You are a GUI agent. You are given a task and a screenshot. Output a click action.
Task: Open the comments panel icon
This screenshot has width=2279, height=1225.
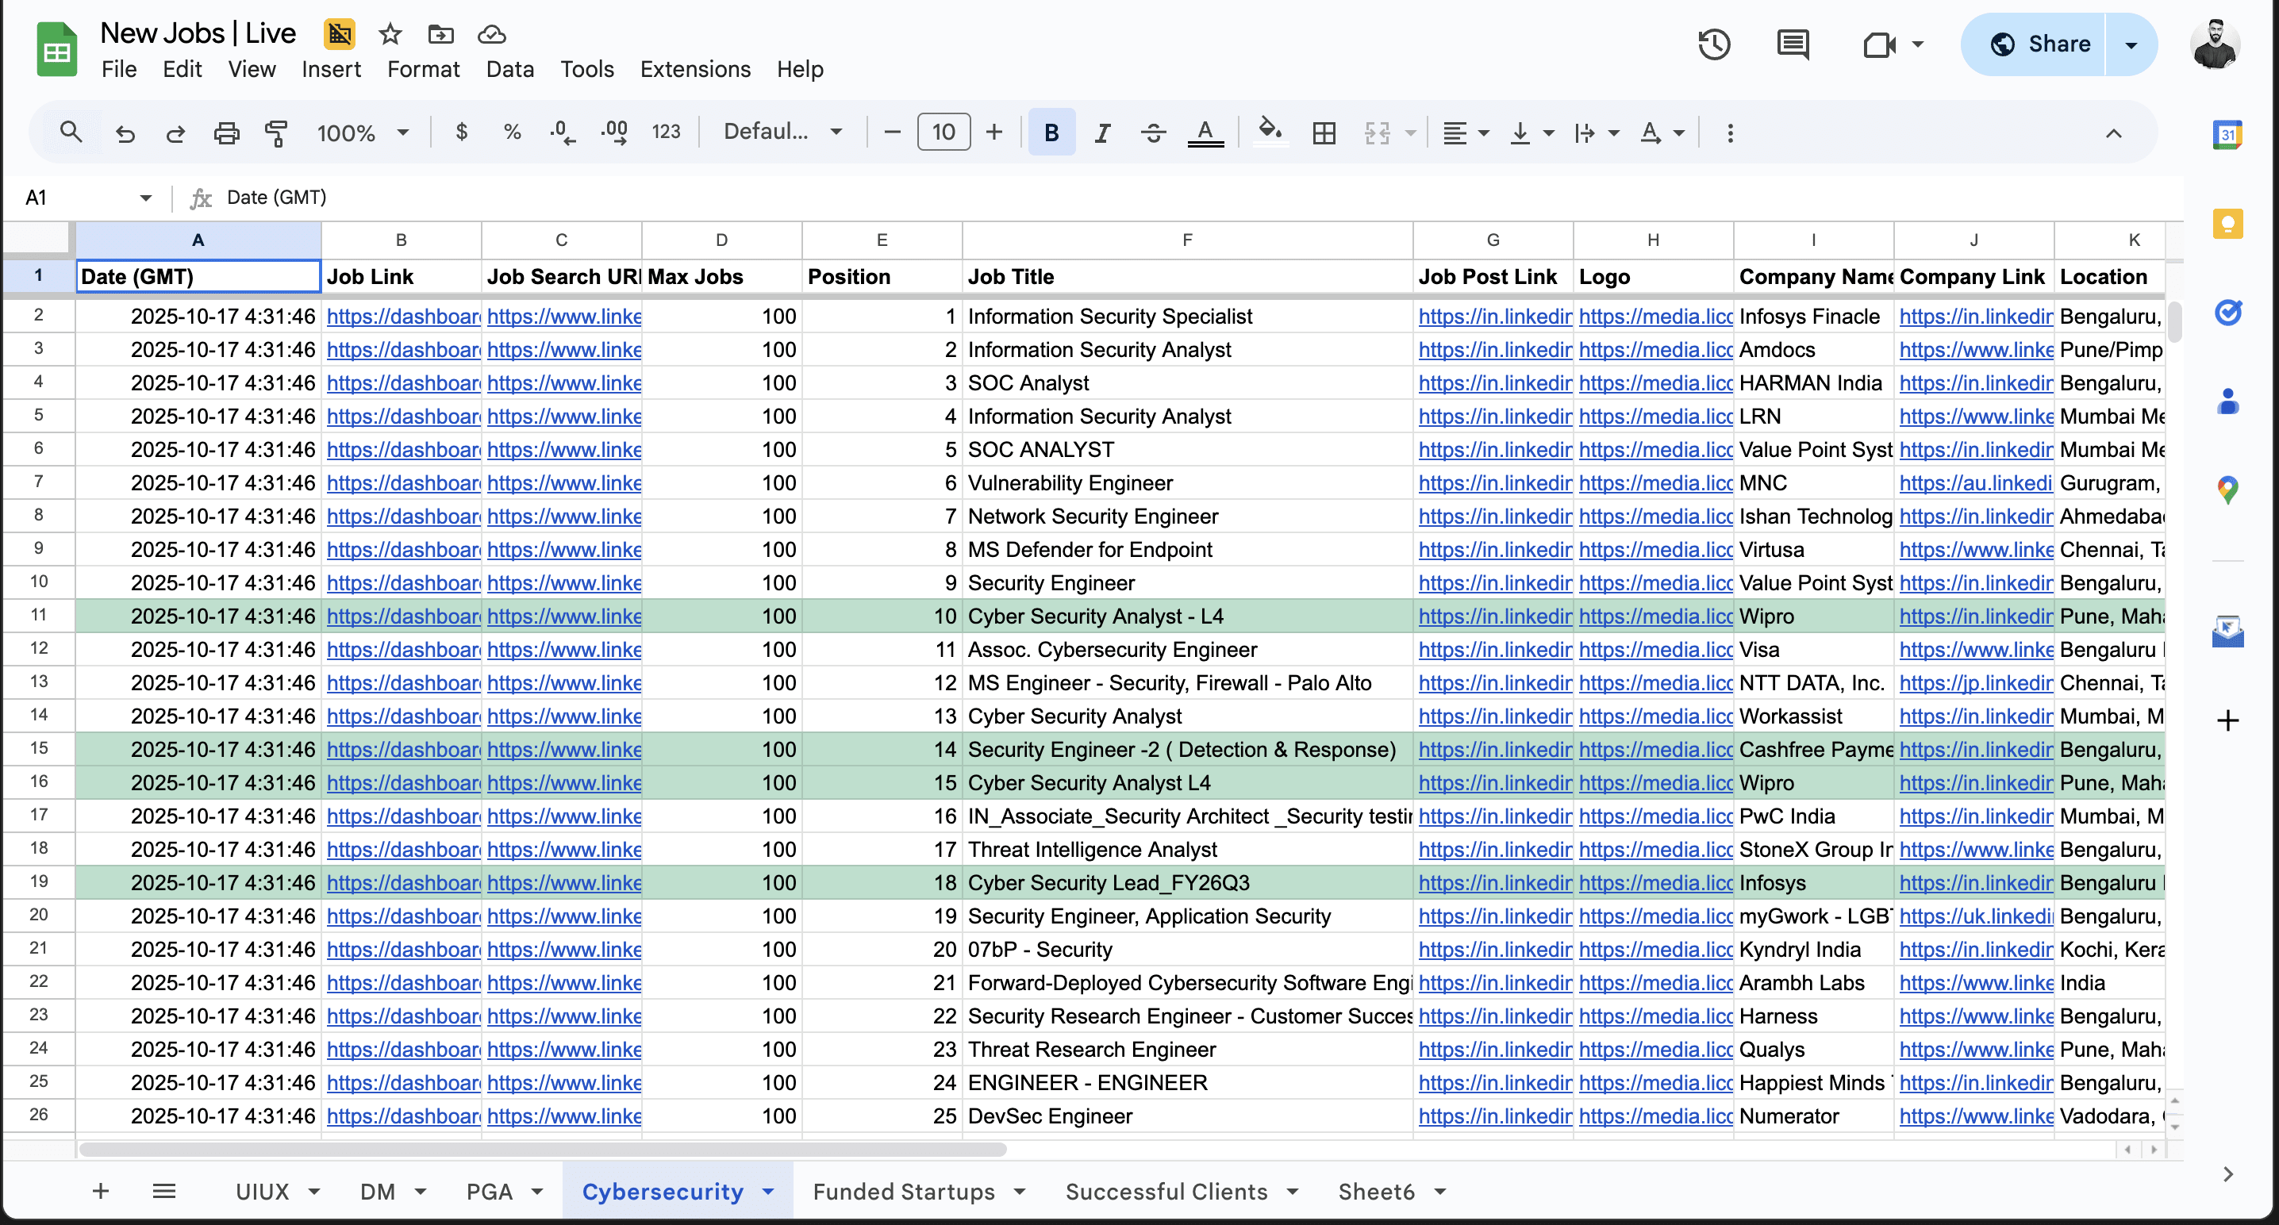[1793, 44]
